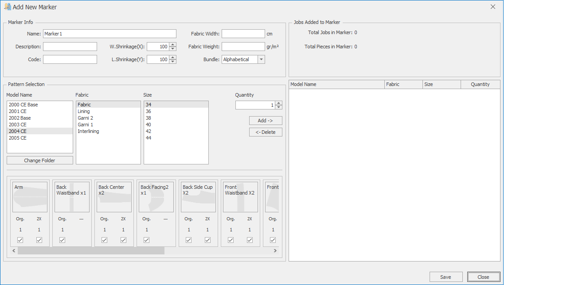Select the Back Waistband x1 pattern thumbnail
563x285 pixels.
coord(72,197)
